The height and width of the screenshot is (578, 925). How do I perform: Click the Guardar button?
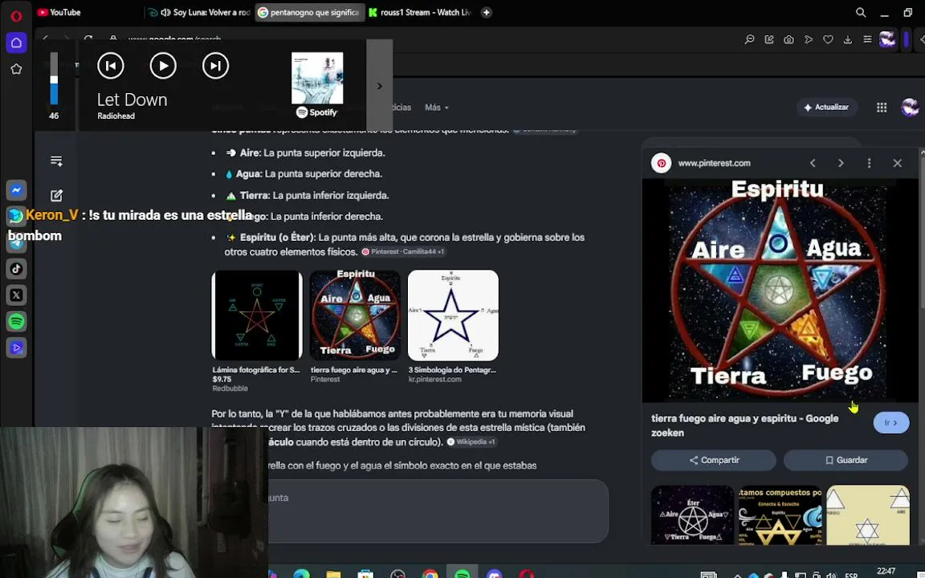(846, 460)
